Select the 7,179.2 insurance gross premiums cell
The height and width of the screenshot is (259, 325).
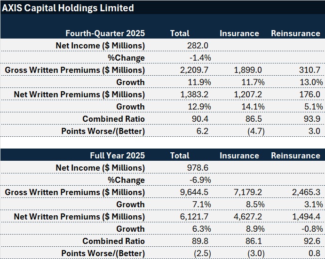point(247,192)
